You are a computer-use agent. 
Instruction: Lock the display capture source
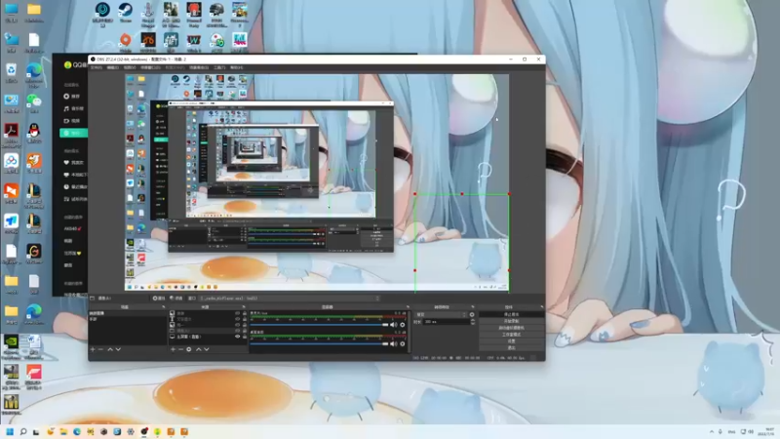(245, 337)
